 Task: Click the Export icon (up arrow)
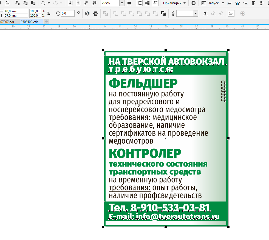pos(78,3)
